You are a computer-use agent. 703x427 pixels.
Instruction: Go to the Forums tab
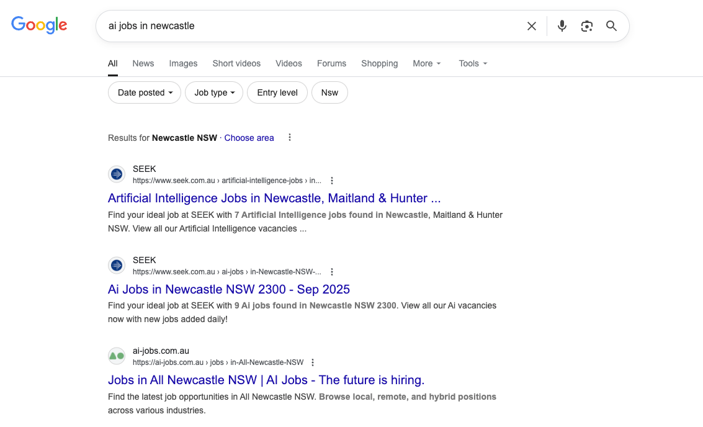pyautogui.click(x=331, y=63)
